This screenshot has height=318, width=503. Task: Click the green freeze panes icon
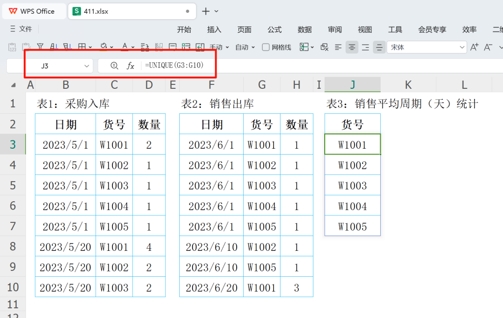tap(186, 47)
